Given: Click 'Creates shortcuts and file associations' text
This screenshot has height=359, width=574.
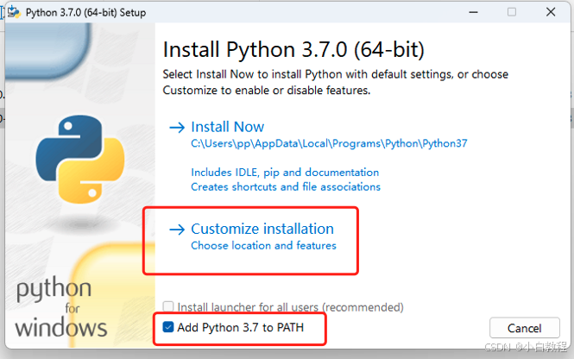Looking at the screenshot, I should point(286,187).
